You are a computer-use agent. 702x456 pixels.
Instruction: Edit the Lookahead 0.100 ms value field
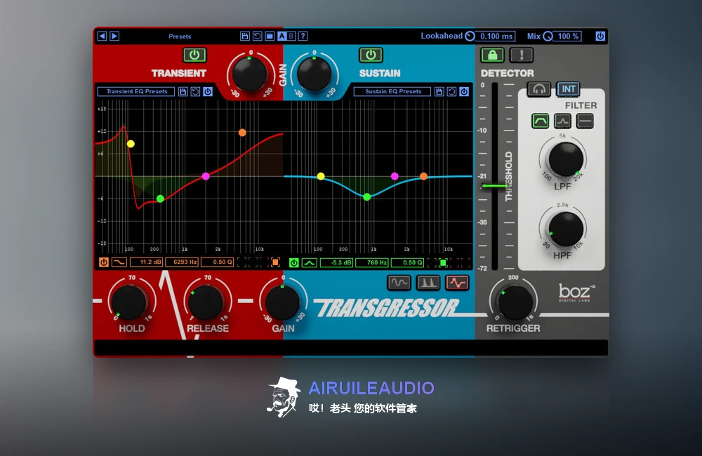(496, 36)
